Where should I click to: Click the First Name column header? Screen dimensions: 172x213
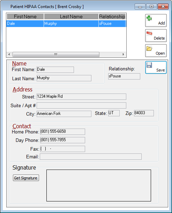[x=25, y=16]
